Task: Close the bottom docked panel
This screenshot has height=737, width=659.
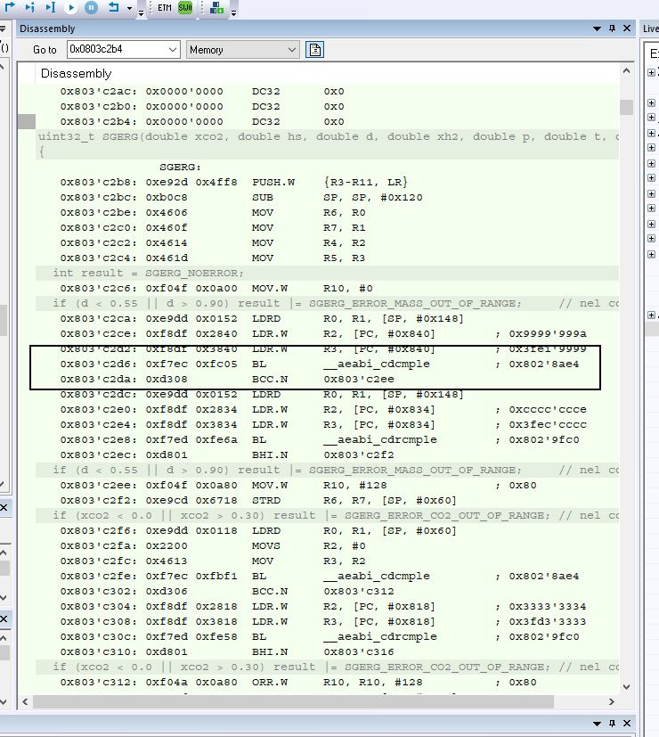Action: pos(627,723)
